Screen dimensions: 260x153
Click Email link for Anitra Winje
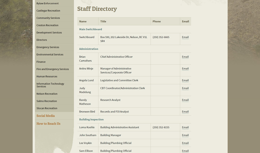click(x=185, y=69)
